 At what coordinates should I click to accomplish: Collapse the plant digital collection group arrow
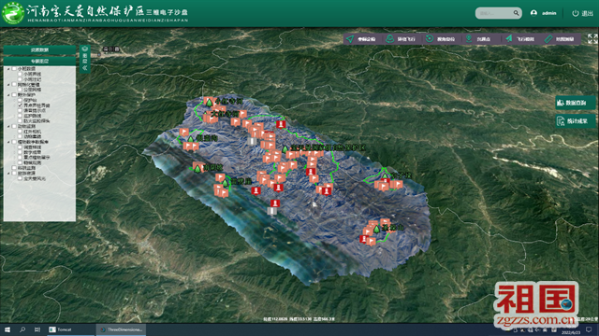(8, 142)
